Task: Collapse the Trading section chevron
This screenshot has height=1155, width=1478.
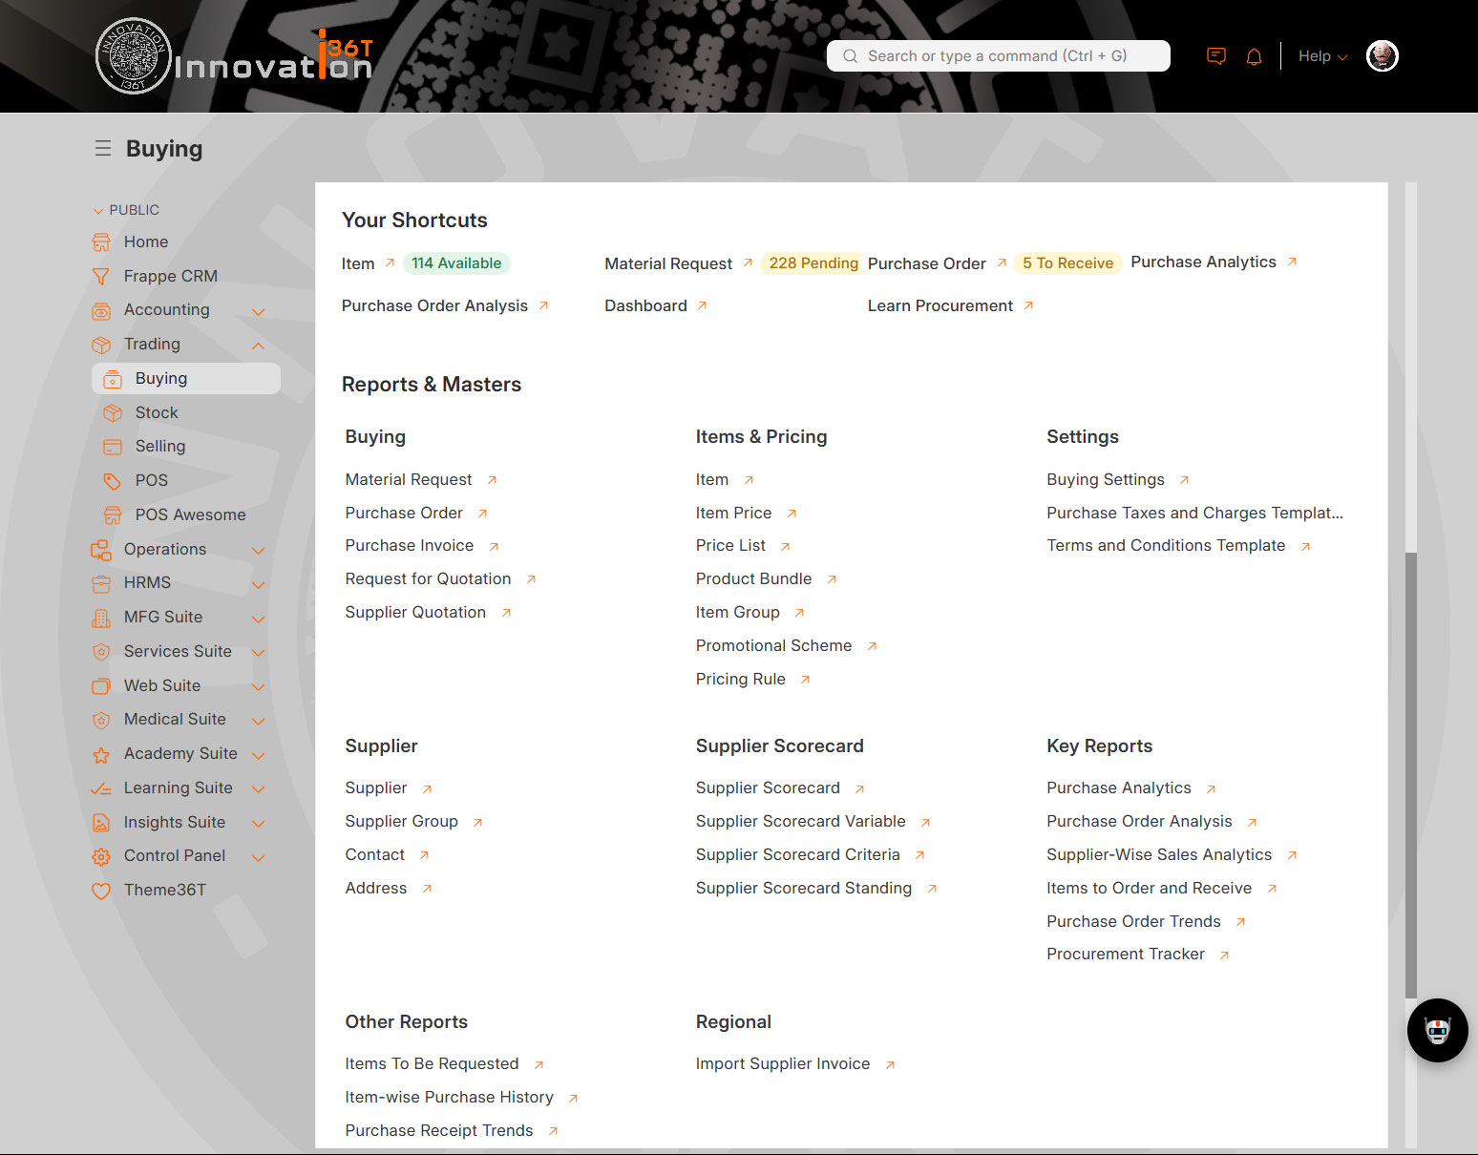Action: 258,346
